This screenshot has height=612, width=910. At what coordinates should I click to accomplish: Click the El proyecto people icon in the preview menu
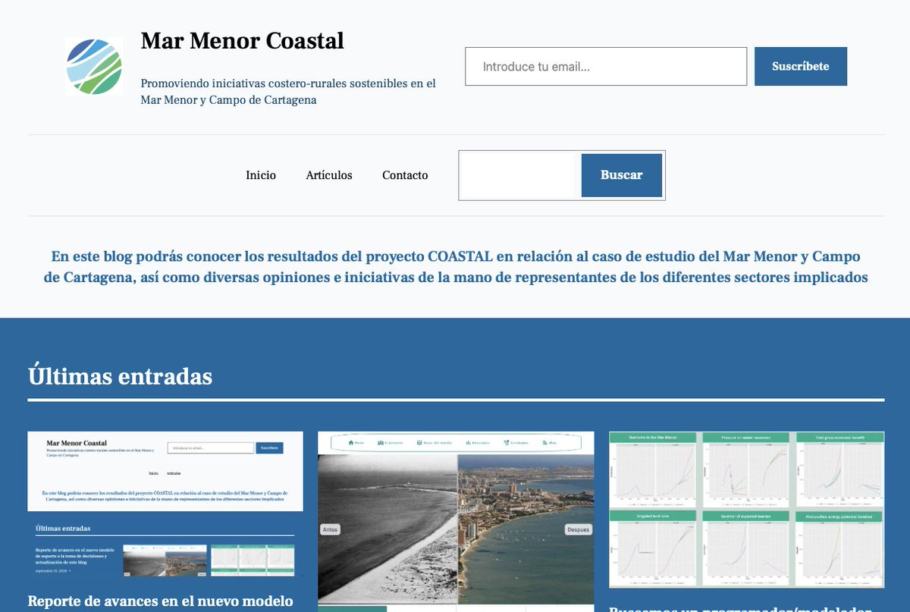click(379, 442)
